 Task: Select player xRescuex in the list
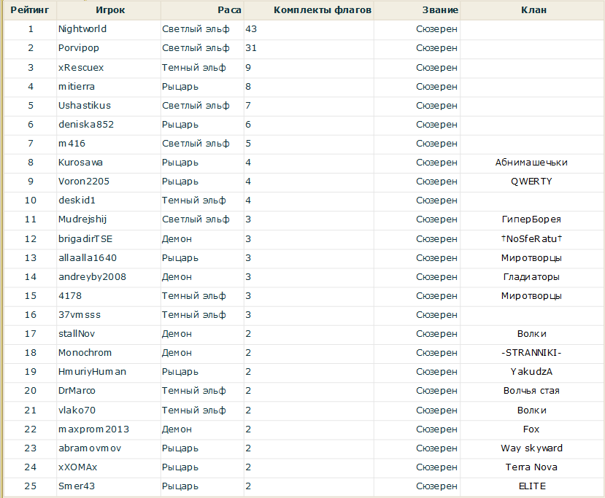click(x=81, y=67)
